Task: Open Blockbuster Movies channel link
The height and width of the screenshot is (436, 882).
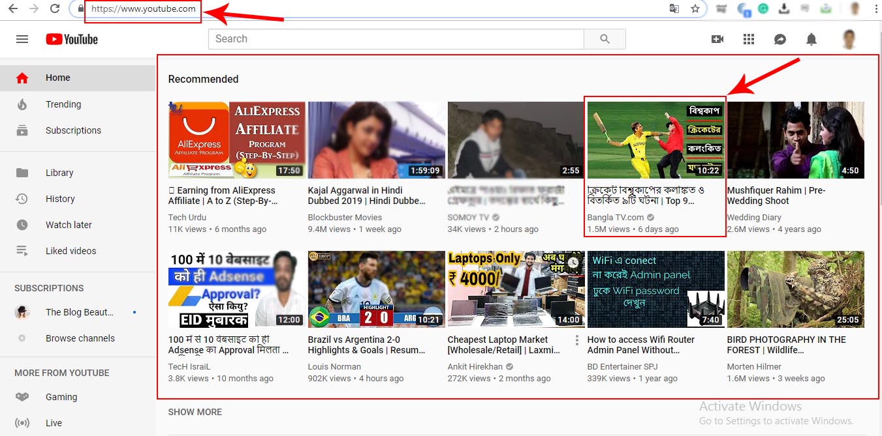Action: tap(345, 218)
